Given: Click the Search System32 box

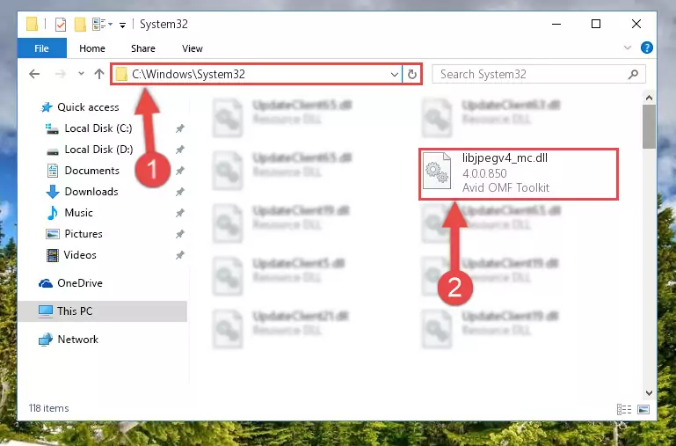Looking at the screenshot, I should tap(539, 74).
